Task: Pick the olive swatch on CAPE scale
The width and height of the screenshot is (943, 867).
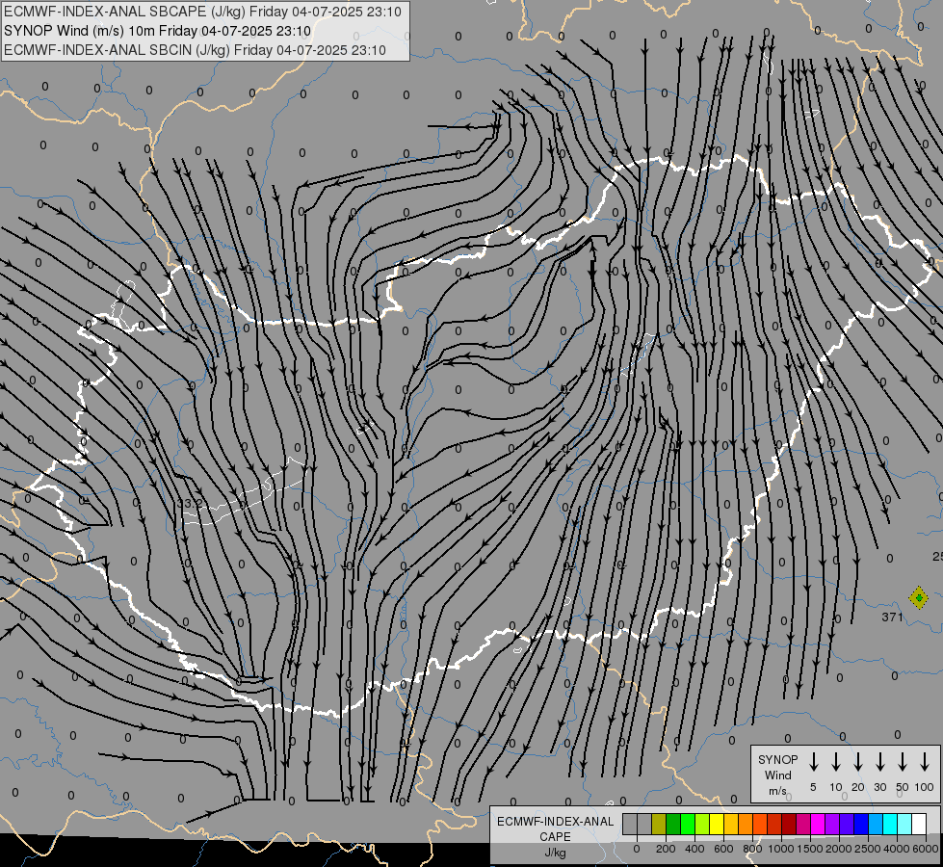Action: click(x=659, y=824)
